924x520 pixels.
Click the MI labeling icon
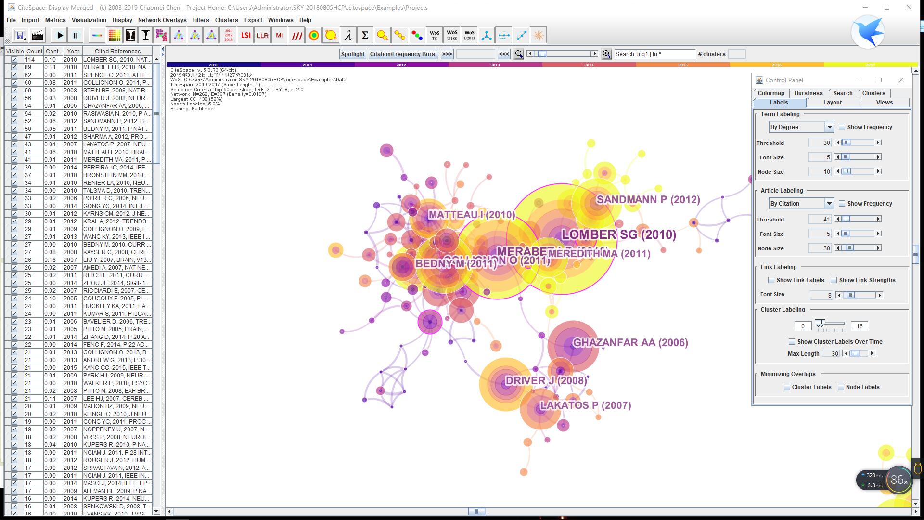[279, 35]
